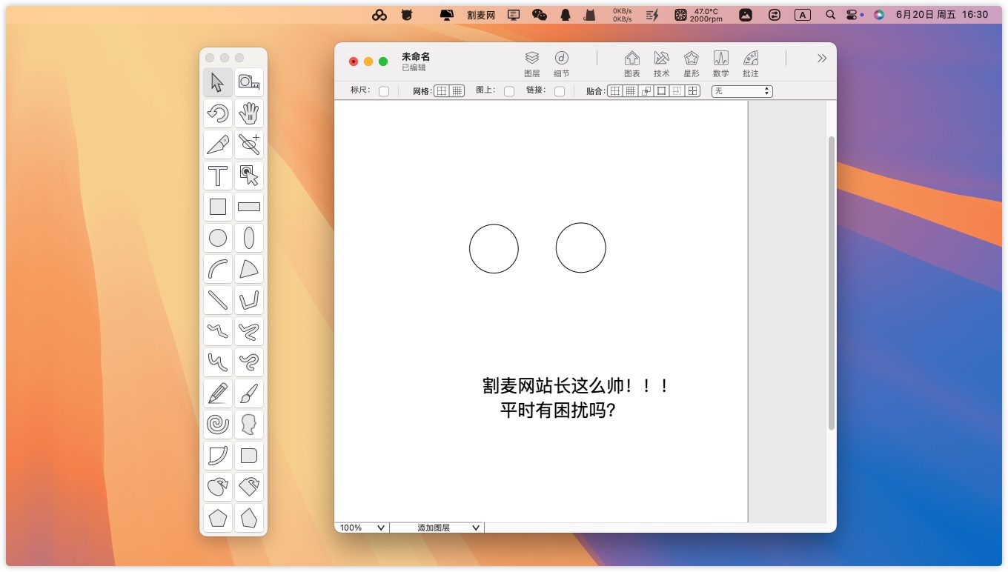Image resolution: width=1008 pixels, height=572 pixels.
Task: Enable the 标尺 ruler checkbox
Action: pos(384,91)
